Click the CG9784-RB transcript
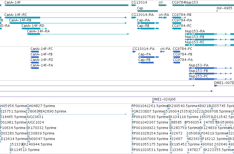Image resolution: width=234 pixels, height=154 pixels. pos(179,18)
